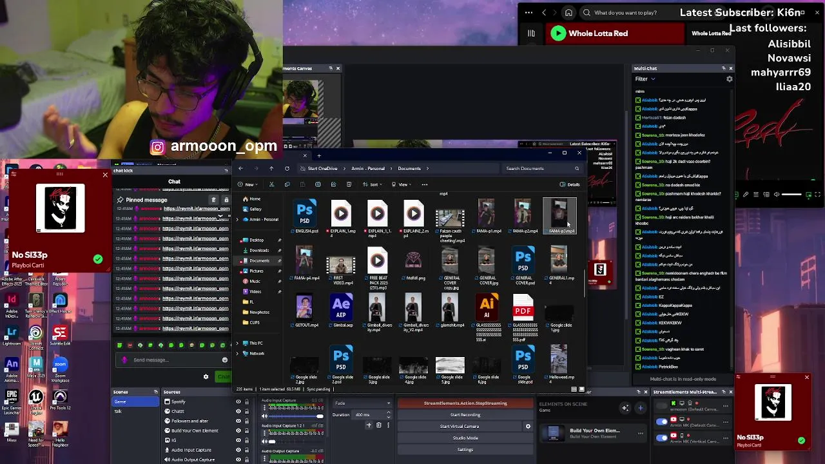The height and width of the screenshot is (464, 825).
Task: Open Lightroom desktop shortcut
Action: [x=12, y=336]
